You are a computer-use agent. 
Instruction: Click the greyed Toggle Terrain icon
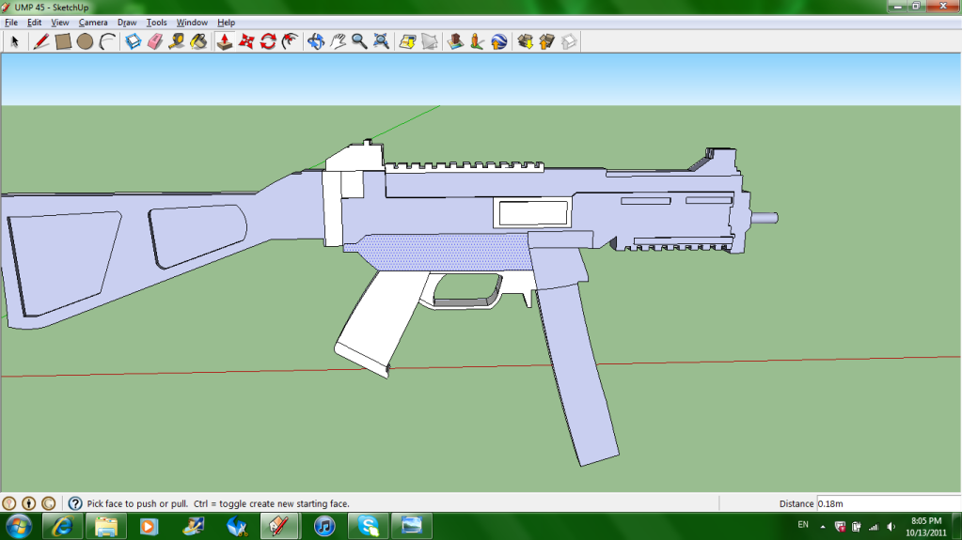pos(430,41)
